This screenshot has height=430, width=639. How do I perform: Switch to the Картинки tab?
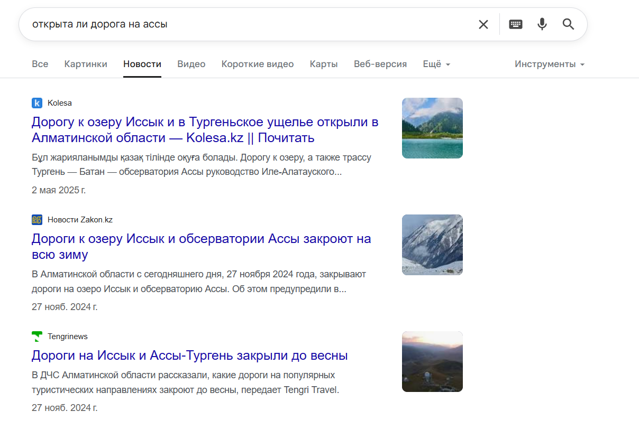click(86, 64)
